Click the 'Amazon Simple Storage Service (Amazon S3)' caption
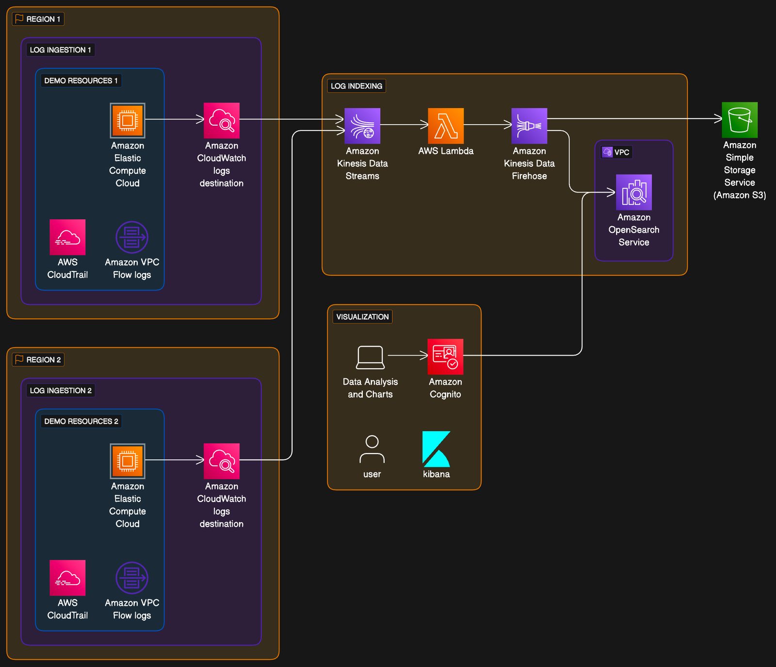The width and height of the screenshot is (776, 667). 740,170
